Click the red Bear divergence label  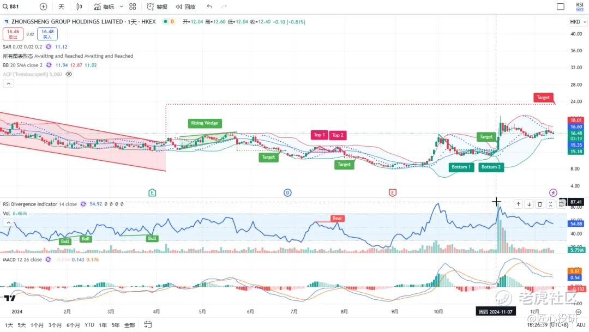(x=338, y=218)
